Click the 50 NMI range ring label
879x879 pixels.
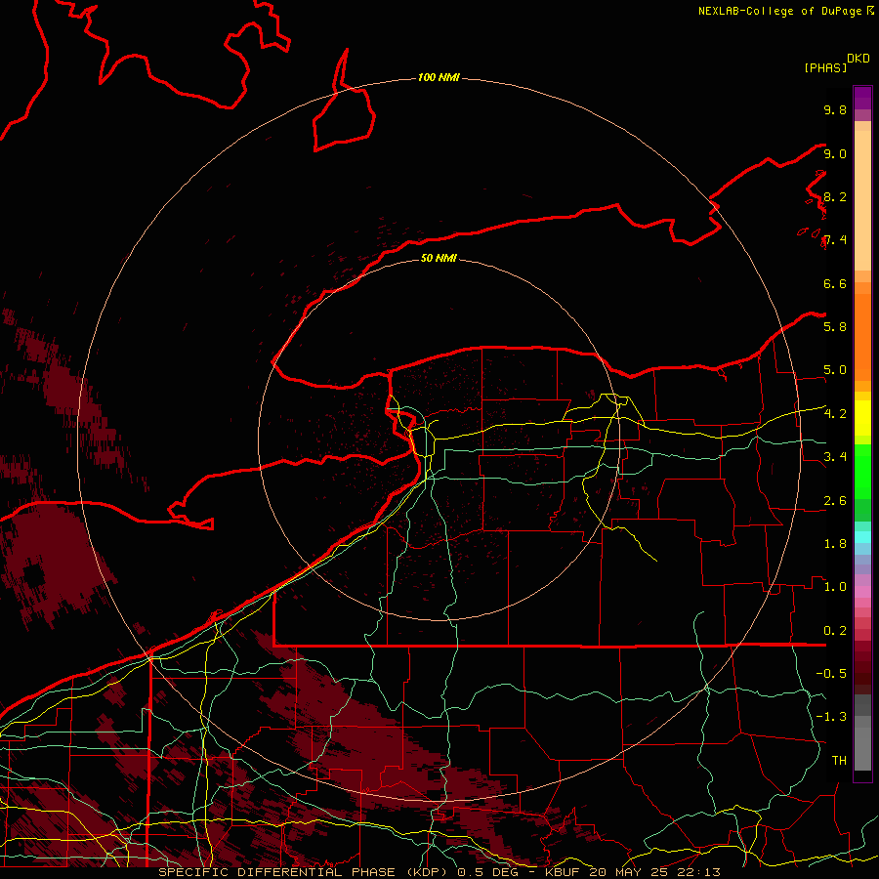439,258
